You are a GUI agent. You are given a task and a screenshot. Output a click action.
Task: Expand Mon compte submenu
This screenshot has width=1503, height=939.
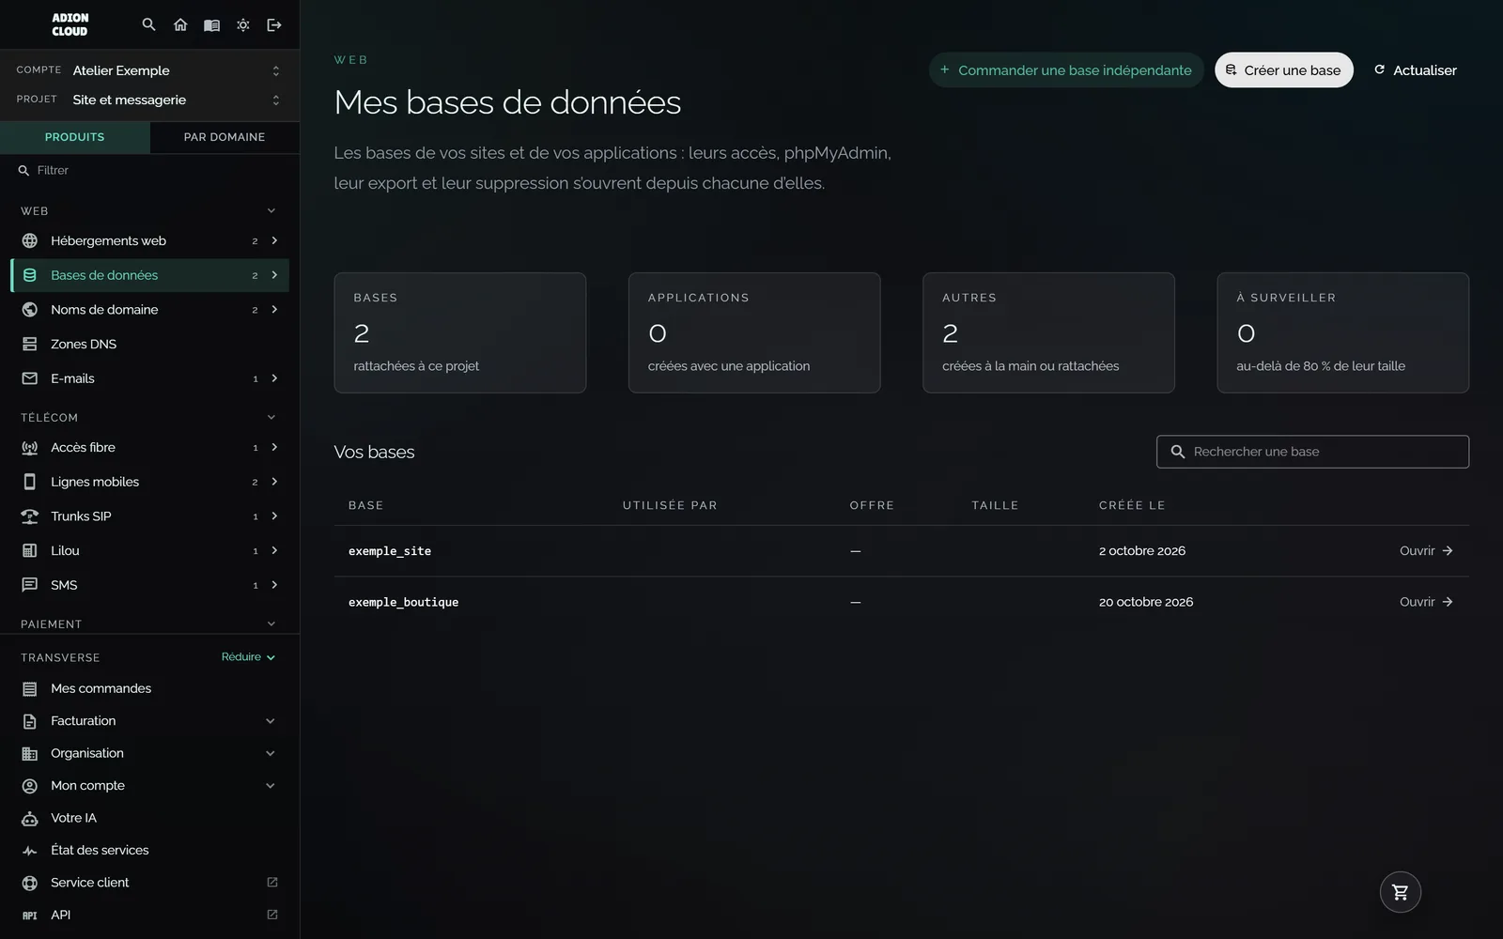150,786
